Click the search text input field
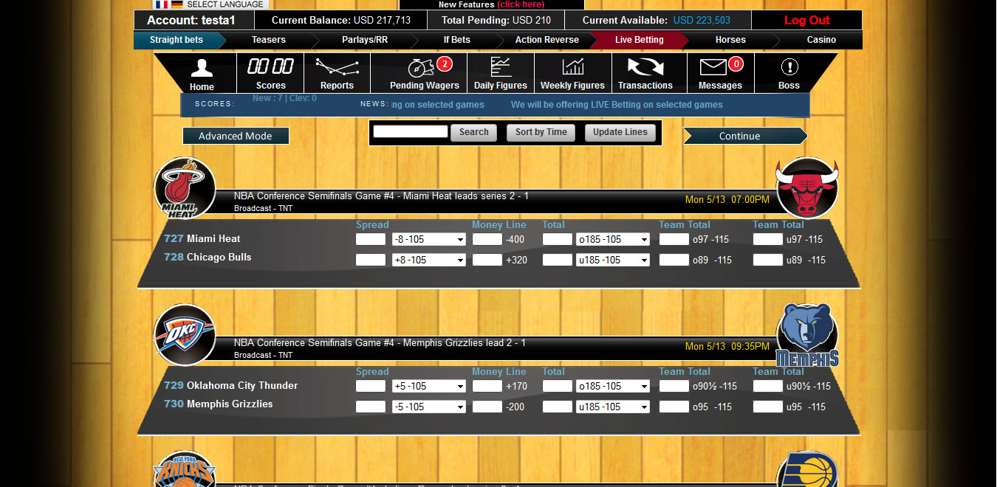997x487 pixels. pyautogui.click(x=410, y=131)
